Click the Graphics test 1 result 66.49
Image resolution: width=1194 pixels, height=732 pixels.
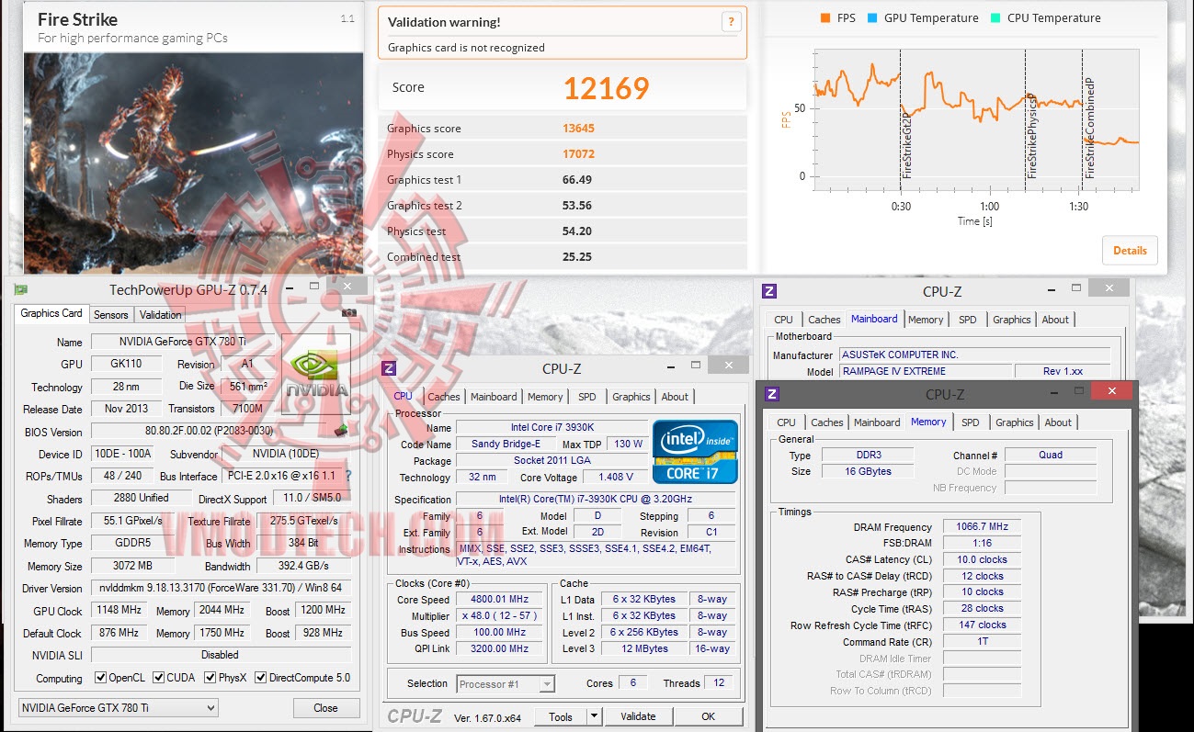coord(577,180)
